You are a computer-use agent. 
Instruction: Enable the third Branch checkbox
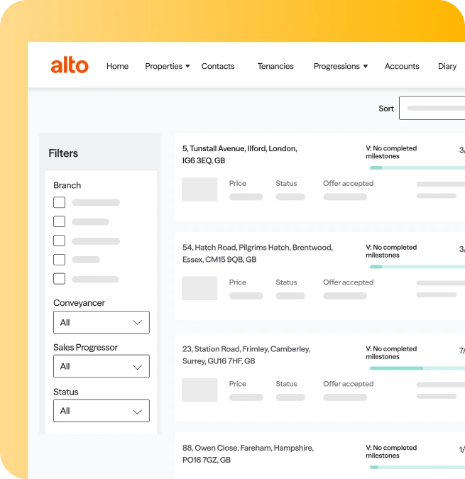point(60,241)
